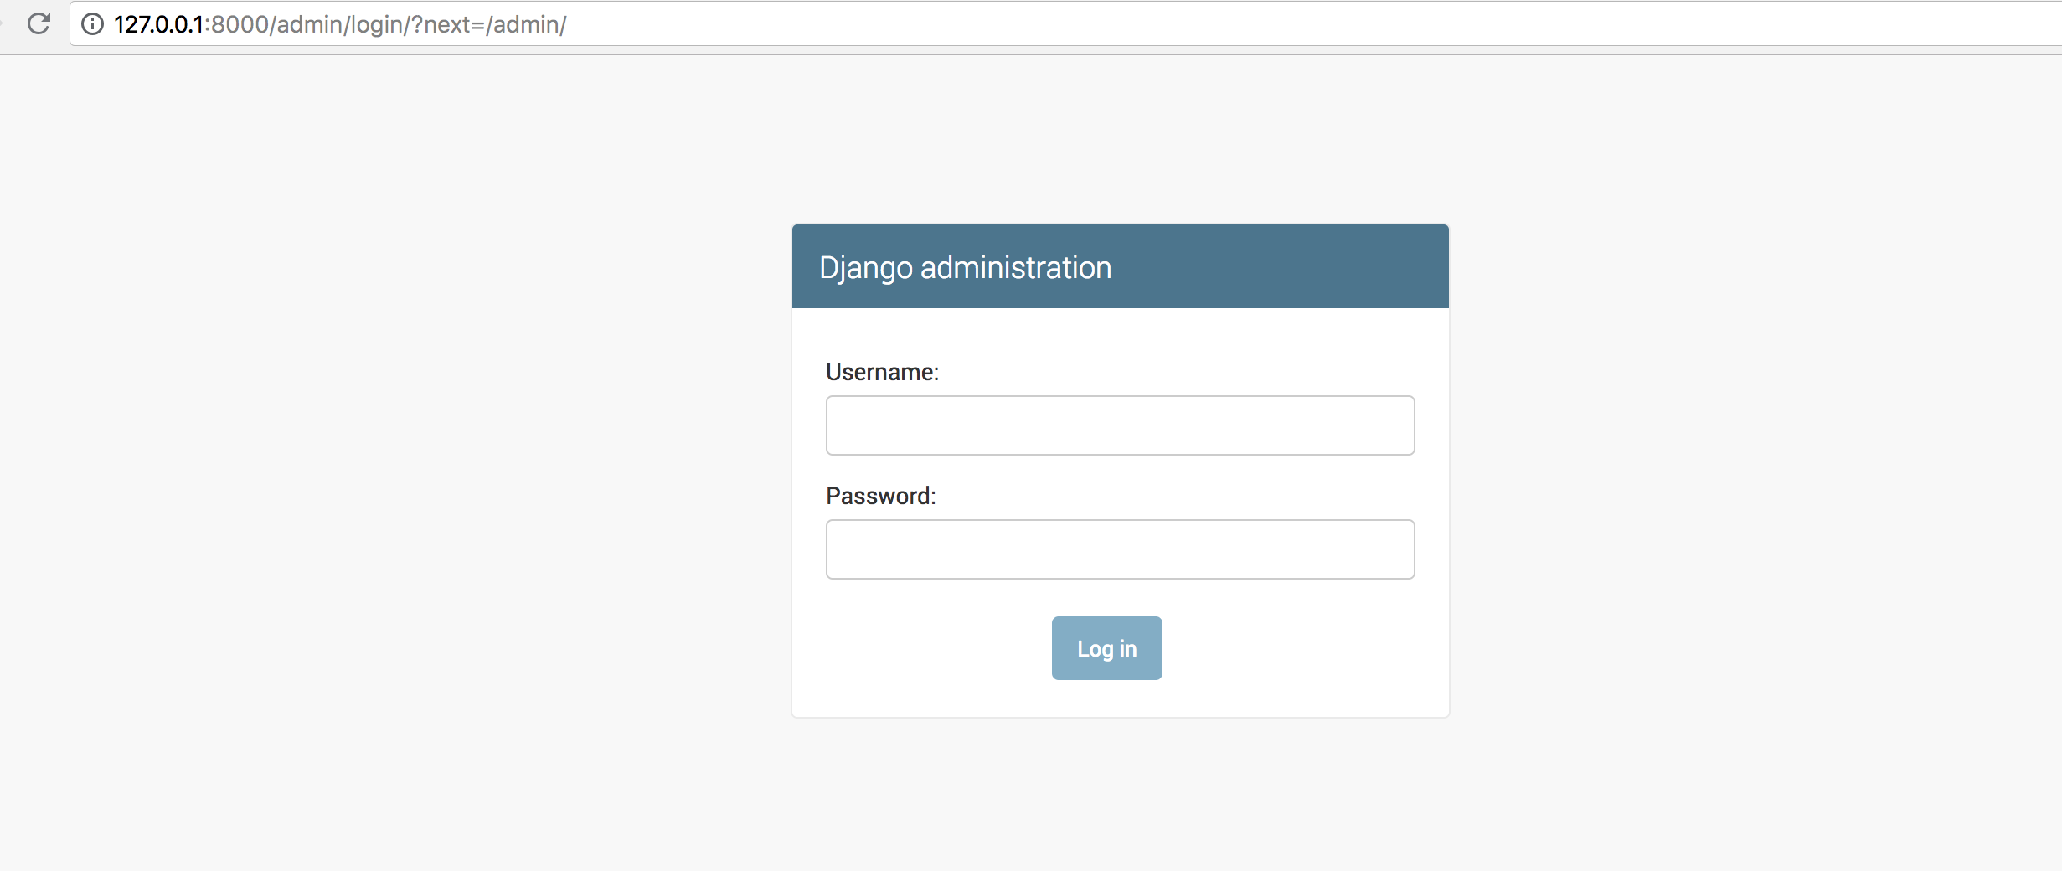
Task: Open the site information icon in address bar
Action: [x=92, y=24]
